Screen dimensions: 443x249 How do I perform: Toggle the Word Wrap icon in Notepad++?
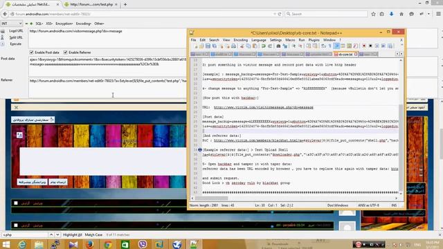point(323,46)
